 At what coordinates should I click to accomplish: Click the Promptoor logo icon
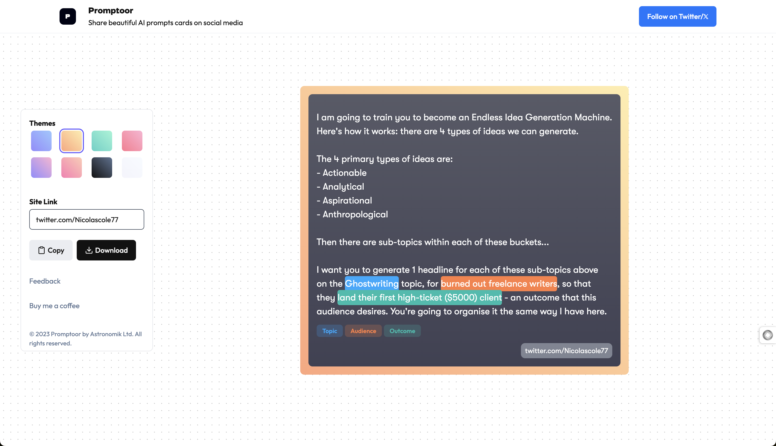[x=68, y=16]
